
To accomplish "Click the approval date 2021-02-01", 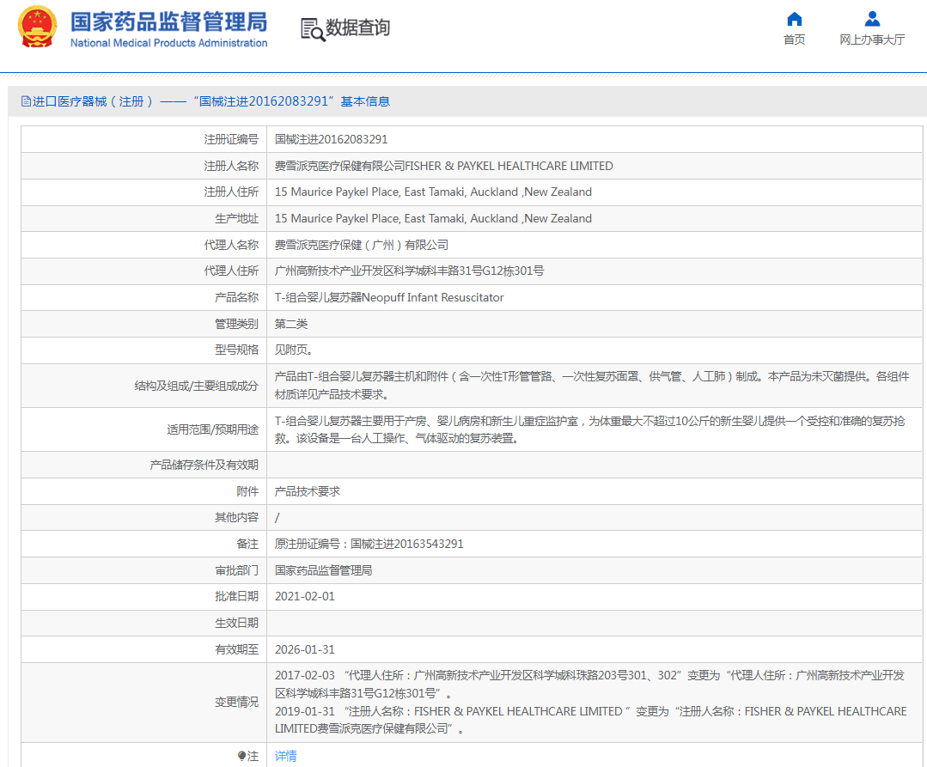I will tap(305, 597).
